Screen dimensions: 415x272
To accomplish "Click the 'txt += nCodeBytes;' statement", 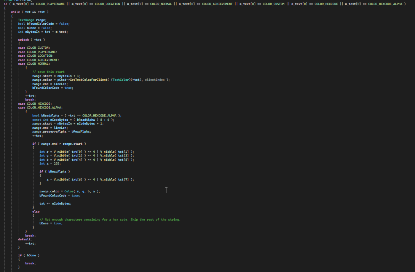I will pos(55,203).
